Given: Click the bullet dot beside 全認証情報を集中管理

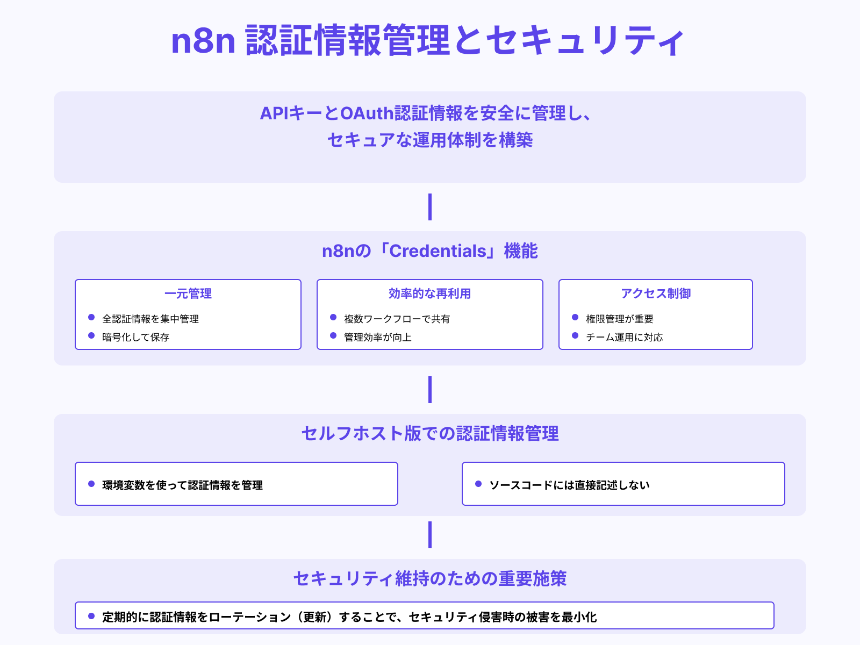Looking at the screenshot, I should [90, 318].
